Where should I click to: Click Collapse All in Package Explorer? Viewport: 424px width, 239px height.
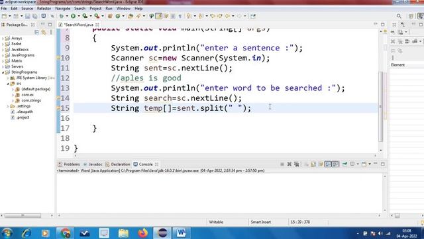click(37, 33)
